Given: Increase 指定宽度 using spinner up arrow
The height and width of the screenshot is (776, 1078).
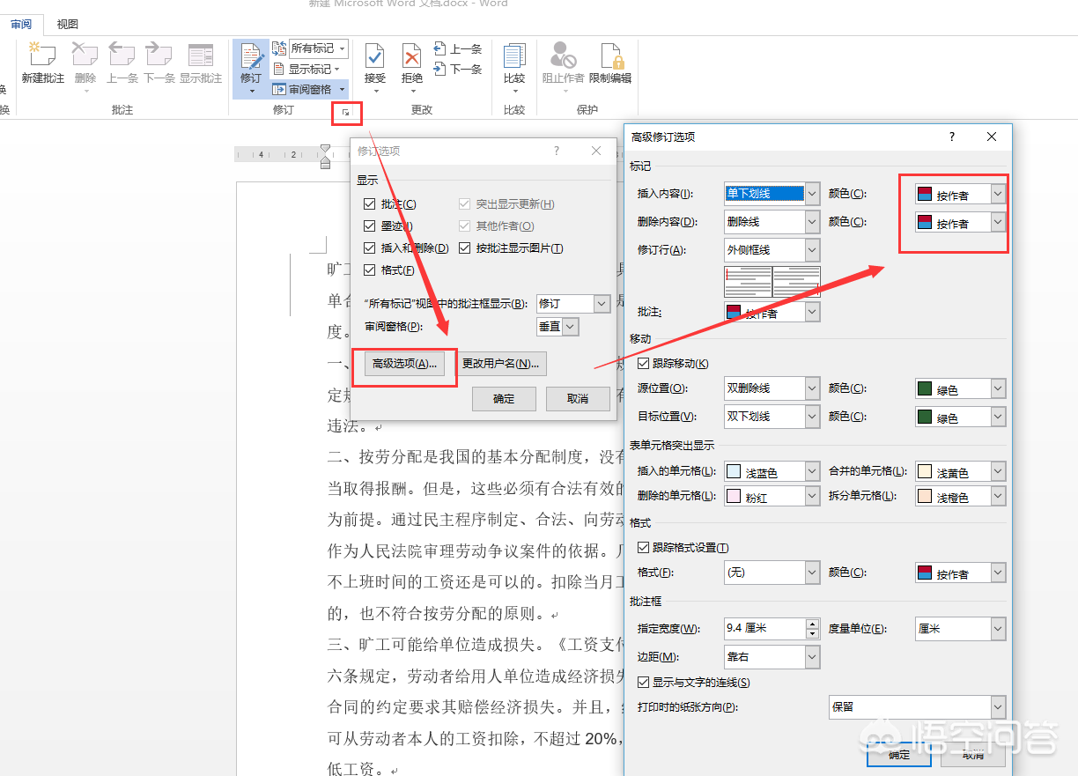Looking at the screenshot, I should click(x=813, y=624).
